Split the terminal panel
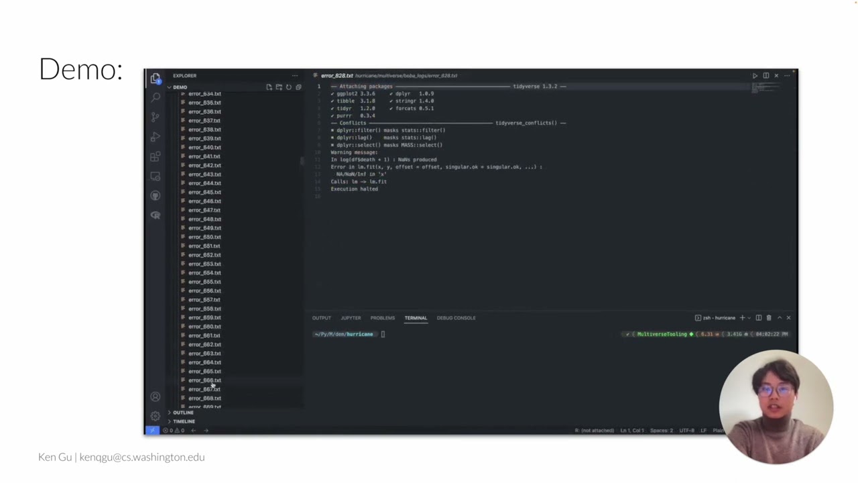858x483 pixels. coord(759,318)
